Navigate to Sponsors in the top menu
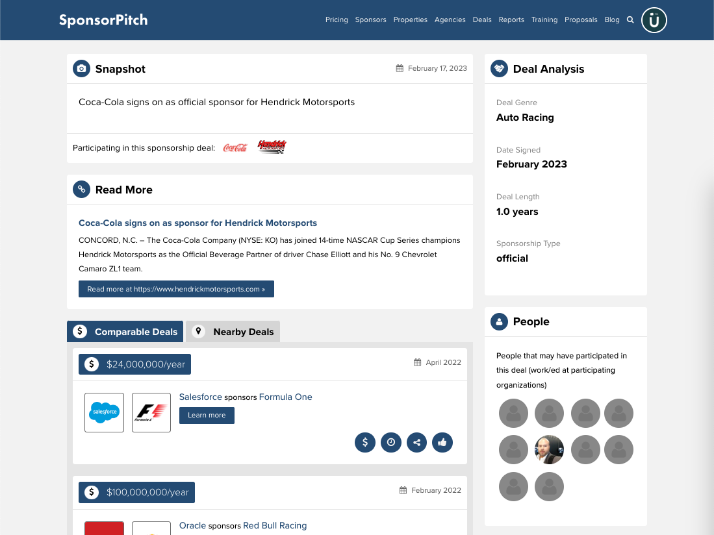Viewport: 714px width, 535px height. [x=371, y=19]
